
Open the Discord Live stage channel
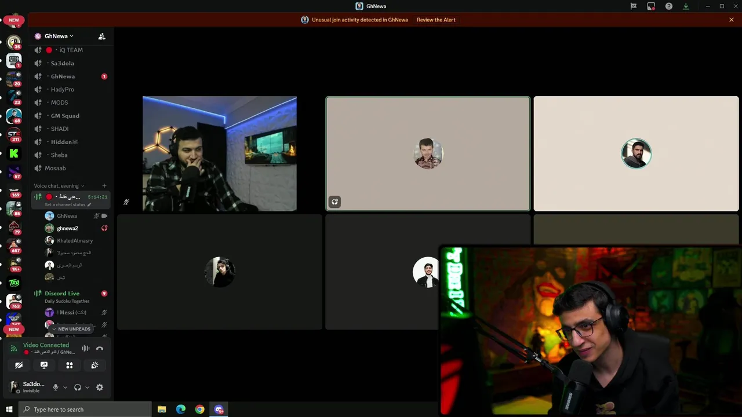(x=62, y=294)
